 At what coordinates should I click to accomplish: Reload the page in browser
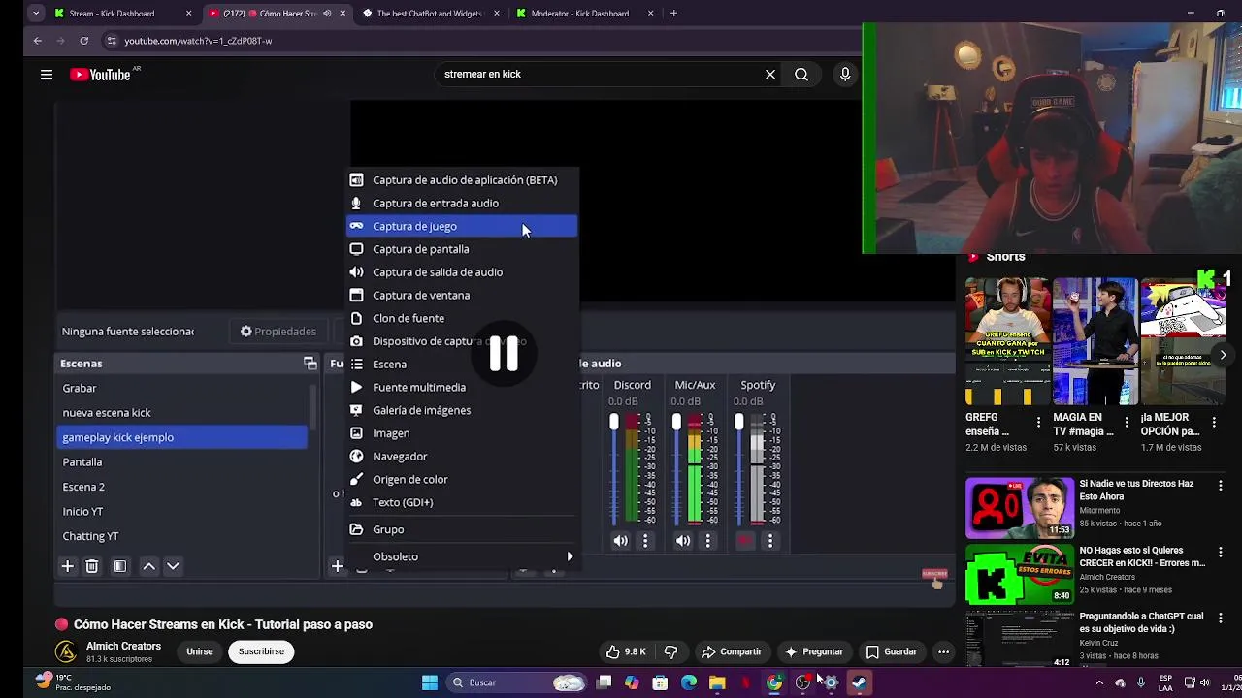84,41
